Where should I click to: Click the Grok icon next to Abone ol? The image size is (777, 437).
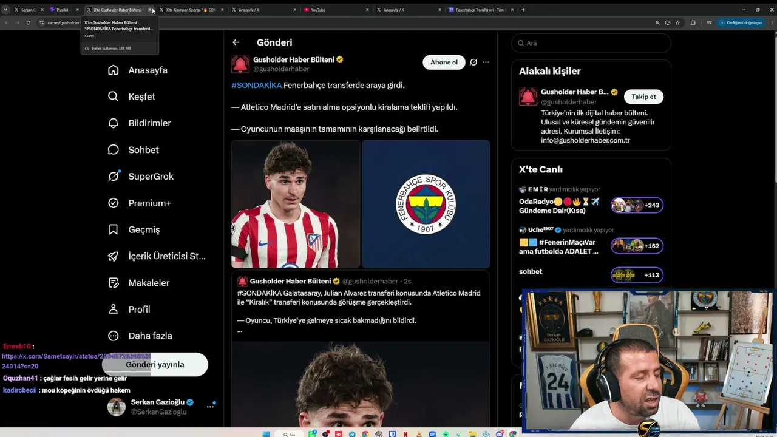click(x=473, y=62)
